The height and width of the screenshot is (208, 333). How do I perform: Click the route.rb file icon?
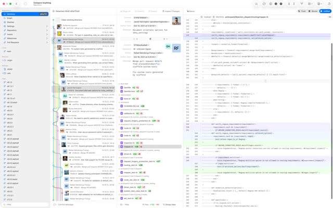(122, 128)
